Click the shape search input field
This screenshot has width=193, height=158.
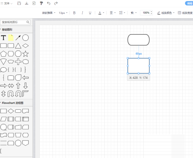pyautogui.click(x=15, y=22)
